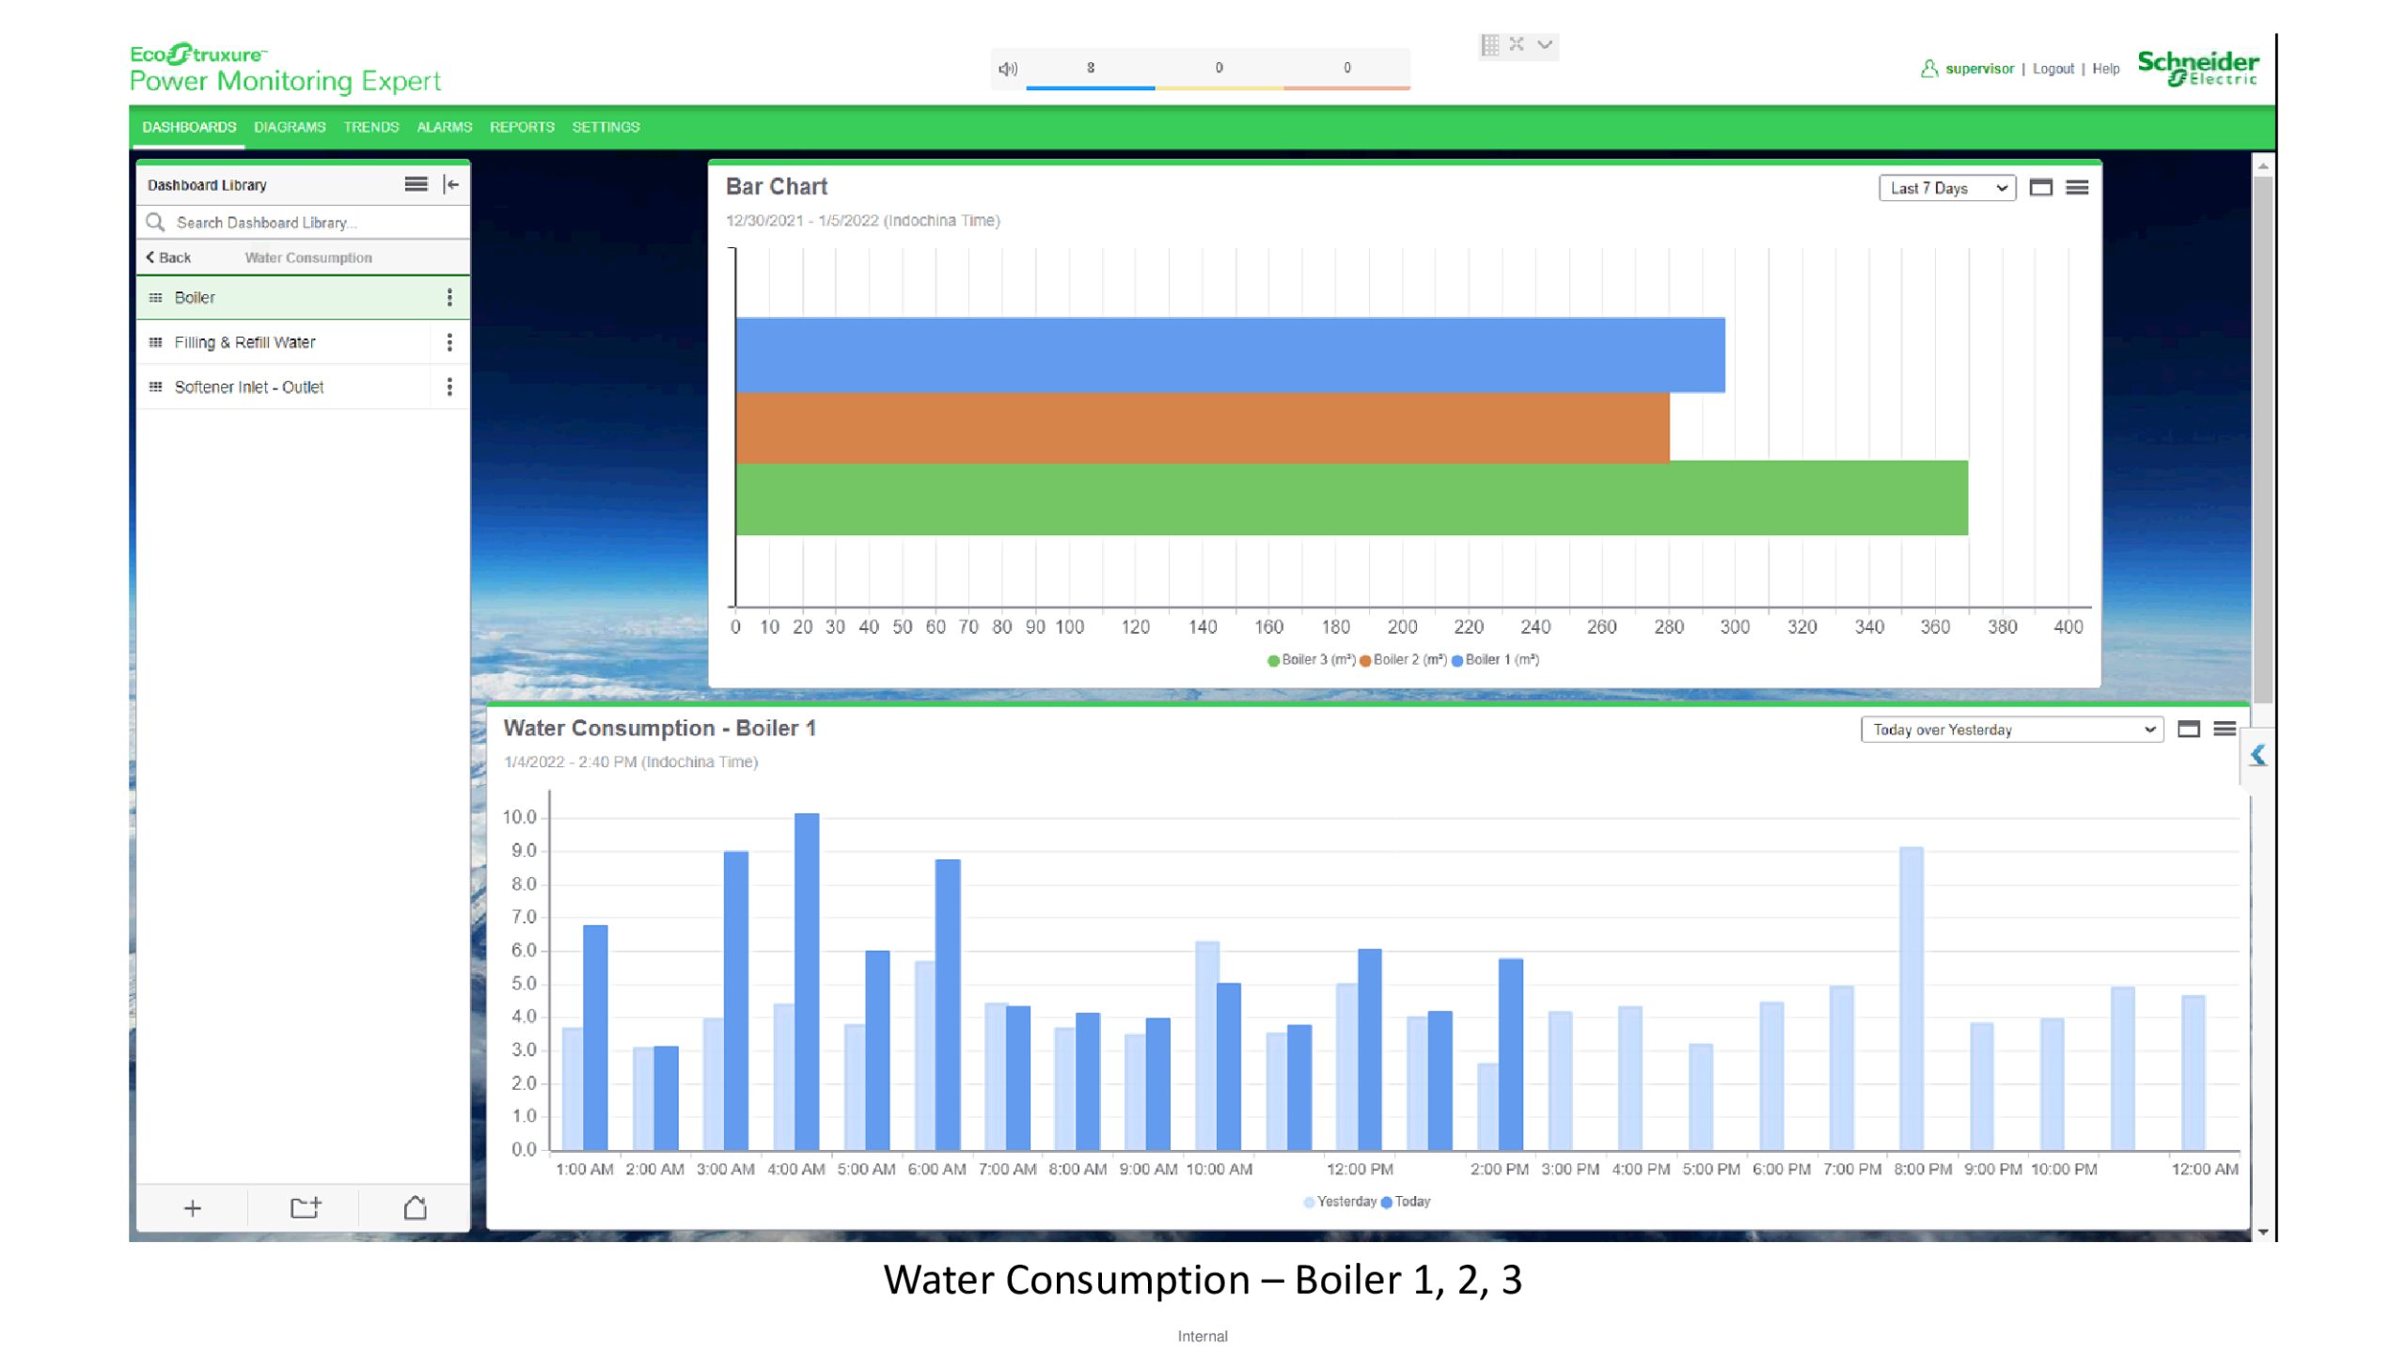The height and width of the screenshot is (1354, 2407).
Task: Open options for Filling & Refill Water
Action: pyautogui.click(x=449, y=342)
